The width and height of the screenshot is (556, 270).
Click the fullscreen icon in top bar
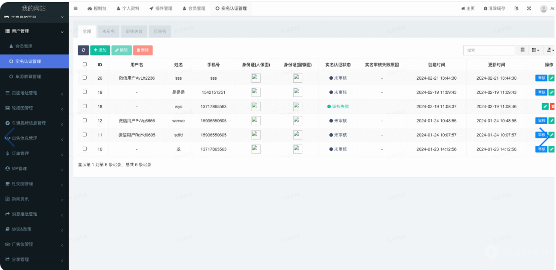coord(529,9)
